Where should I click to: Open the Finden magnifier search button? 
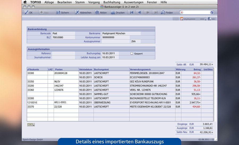(x=167, y=12)
